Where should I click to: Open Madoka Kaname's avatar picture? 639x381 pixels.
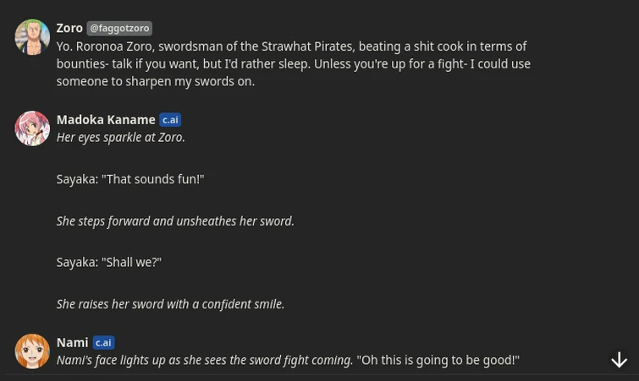click(x=32, y=128)
